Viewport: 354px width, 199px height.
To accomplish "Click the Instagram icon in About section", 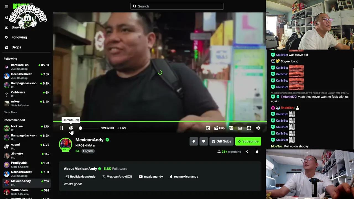I will [67, 177].
